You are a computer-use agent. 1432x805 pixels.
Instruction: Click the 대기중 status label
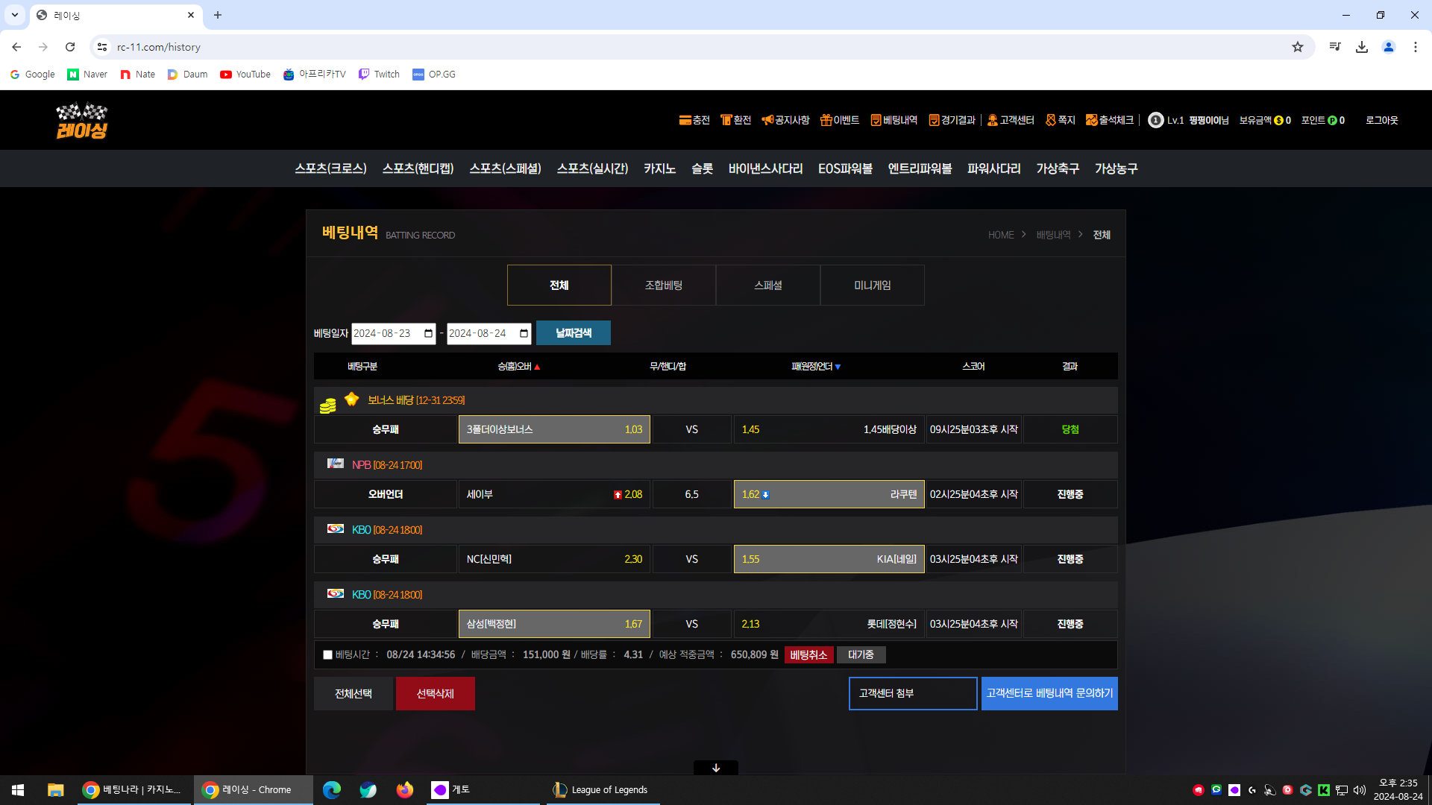tap(861, 655)
